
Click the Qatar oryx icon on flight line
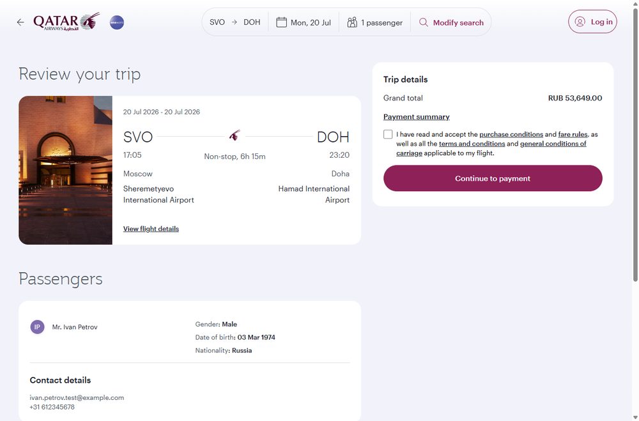click(235, 135)
